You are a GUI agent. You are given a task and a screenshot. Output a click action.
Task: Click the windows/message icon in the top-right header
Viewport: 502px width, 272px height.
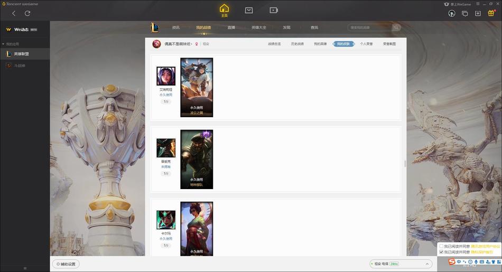click(465, 13)
